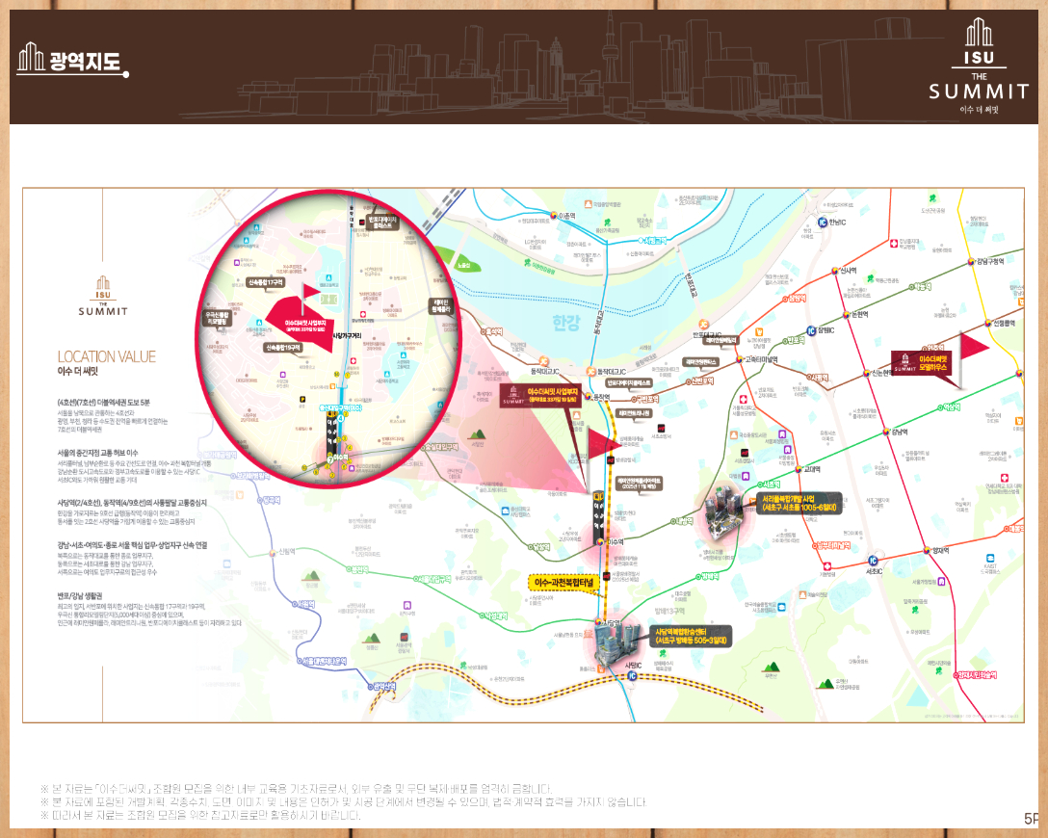Click the 선정릉역 station marker
Image resolution: width=1048 pixels, height=838 pixels.
click(x=988, y=324)
